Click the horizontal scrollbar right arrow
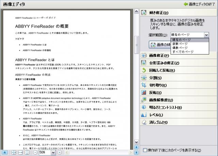218x156 pixels. [130, 153]
